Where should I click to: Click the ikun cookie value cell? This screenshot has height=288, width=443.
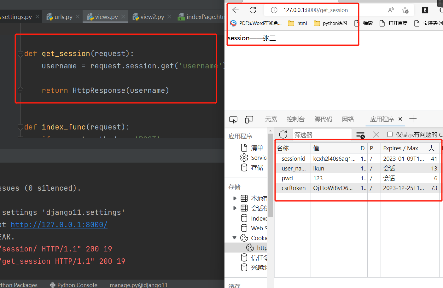(x=334, y=168)
